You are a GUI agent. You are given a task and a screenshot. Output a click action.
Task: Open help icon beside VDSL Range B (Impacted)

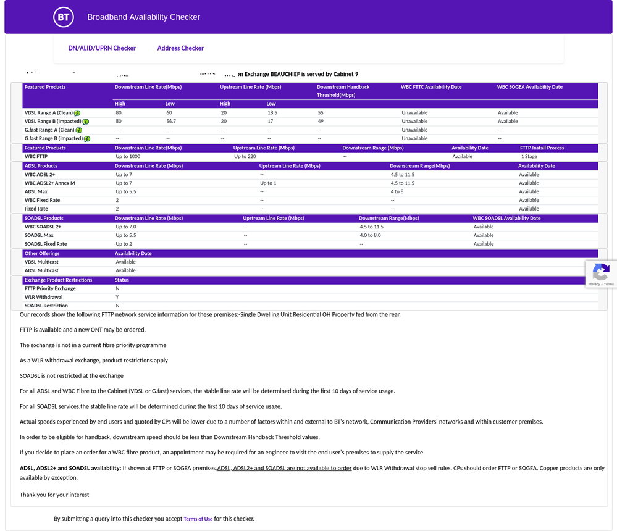click(x=86, y=122)
